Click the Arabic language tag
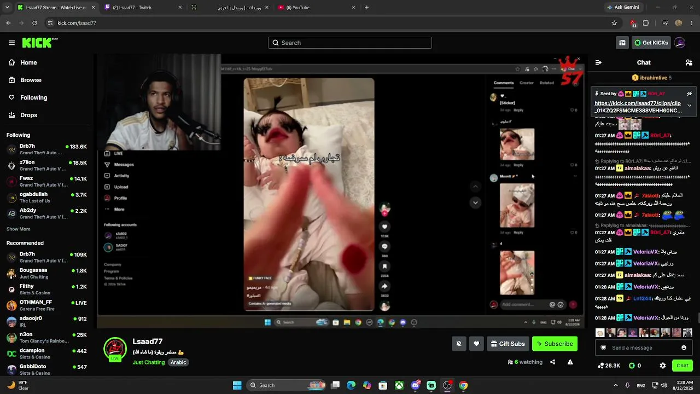This screenshot has width=700, height=394. [178, 362]
